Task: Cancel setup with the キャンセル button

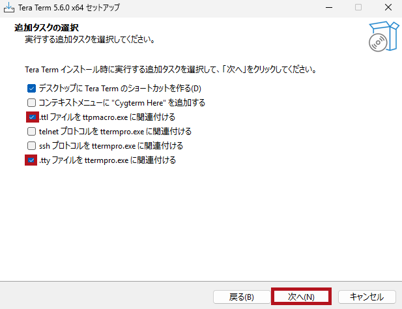Action: point(367,297)
